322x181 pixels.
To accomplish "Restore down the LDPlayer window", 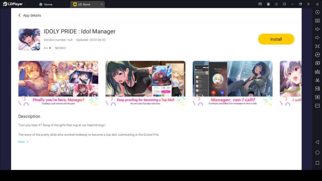I will coord(300,4).
